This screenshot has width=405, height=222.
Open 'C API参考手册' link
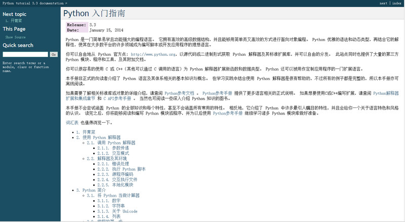(117, 98)
